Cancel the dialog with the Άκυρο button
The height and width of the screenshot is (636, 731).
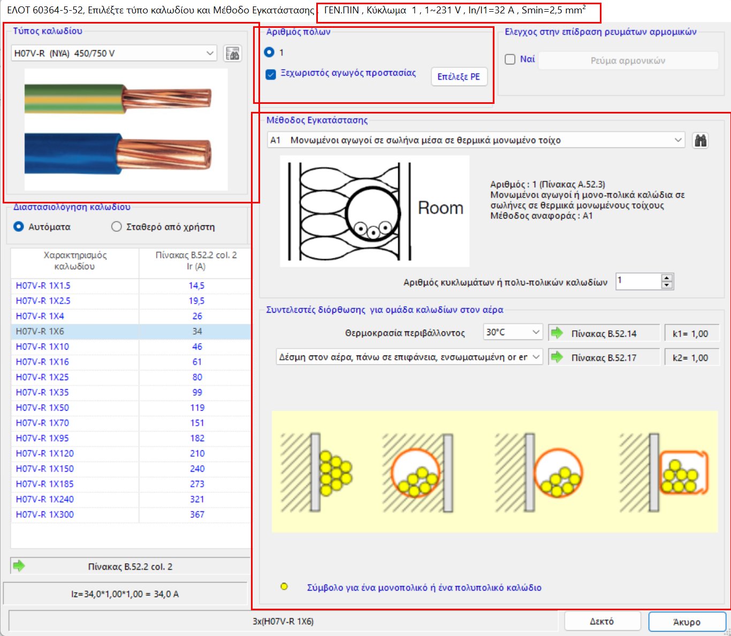click(x=688, y=622)
